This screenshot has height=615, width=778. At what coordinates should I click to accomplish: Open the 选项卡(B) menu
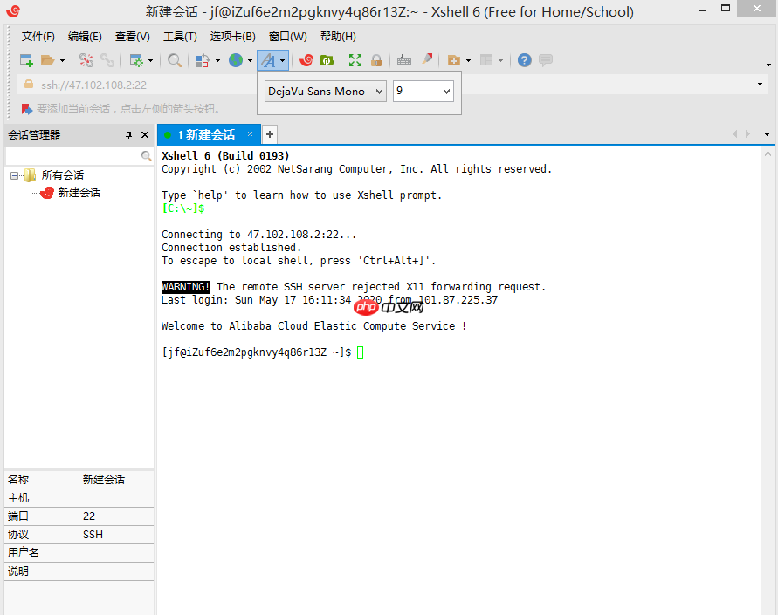(233, 36)
